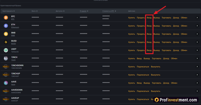Expand the 1INCHDOWN row chevron

pyautogui.click(x=197, y=67)
